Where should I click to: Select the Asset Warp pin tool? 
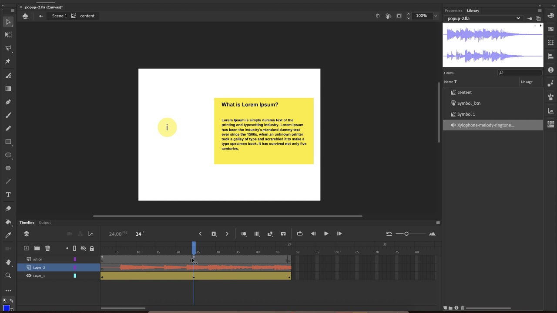tap(8, 61)
